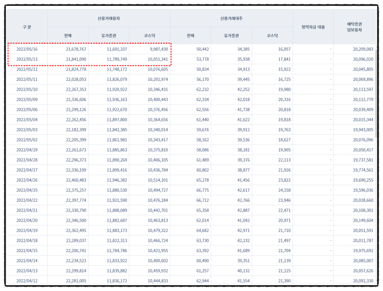383x291 pixels.
Task: Select the date cell 2022/04/20
Action: tap(27, 220)
